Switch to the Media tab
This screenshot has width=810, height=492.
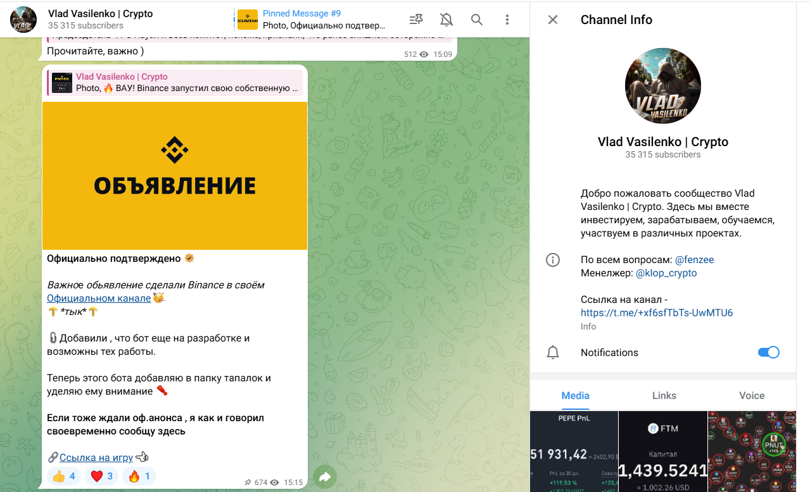click(x=575, y=395)
